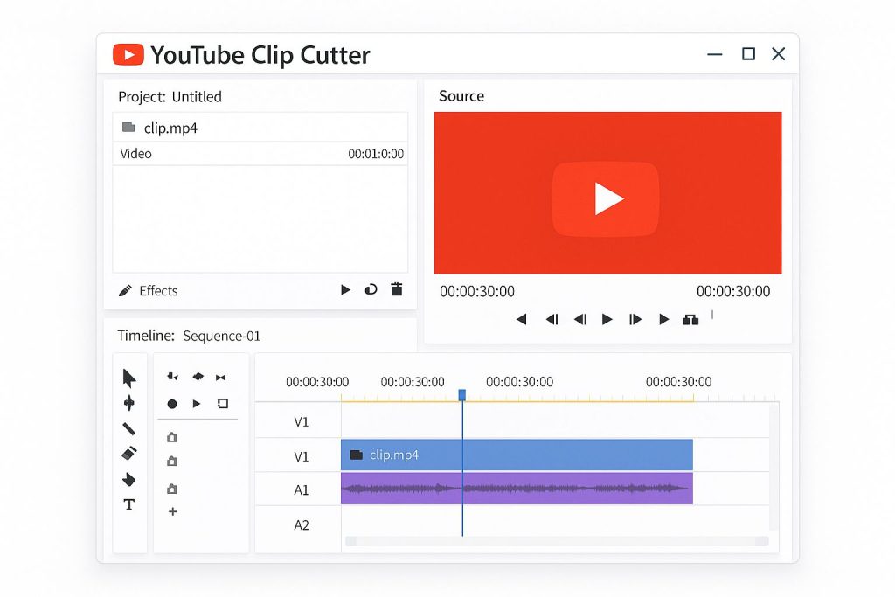Activate the T Text tool
This screenshot has height=597, width=895.
[129, 504]
